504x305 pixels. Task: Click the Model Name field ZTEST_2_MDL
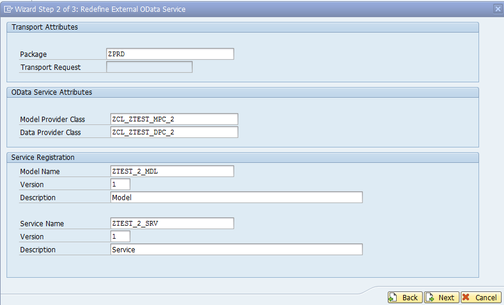[x=172, y=171]
